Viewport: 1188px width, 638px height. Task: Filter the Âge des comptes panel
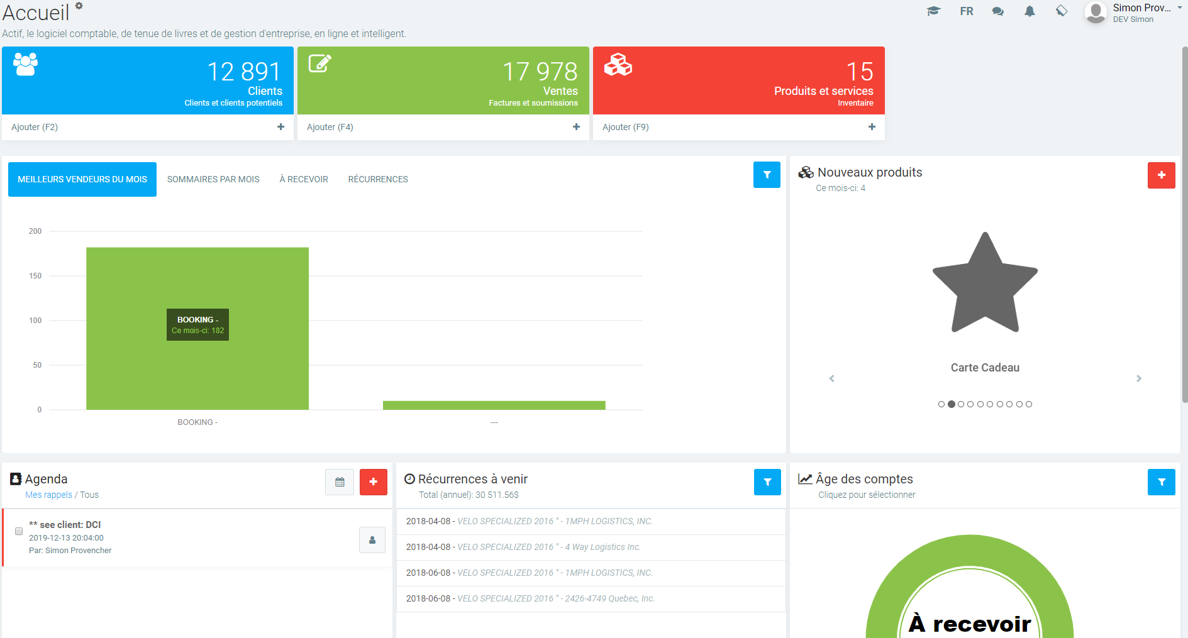(1161, 482)
